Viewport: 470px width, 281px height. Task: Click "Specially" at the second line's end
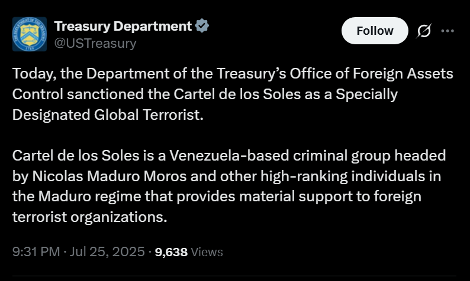click(x=366, y=94)
